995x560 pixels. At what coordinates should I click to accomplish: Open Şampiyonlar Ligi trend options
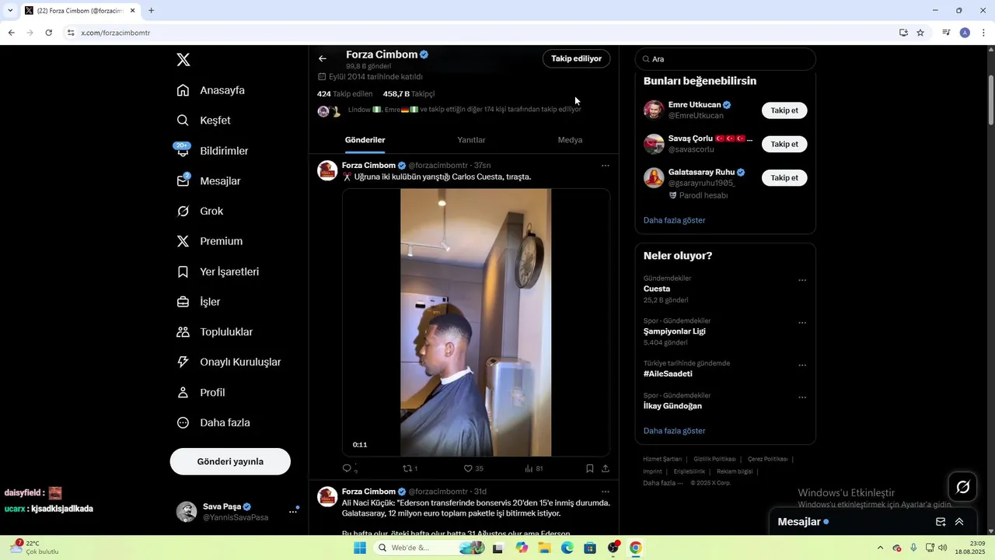coord(802,323)
